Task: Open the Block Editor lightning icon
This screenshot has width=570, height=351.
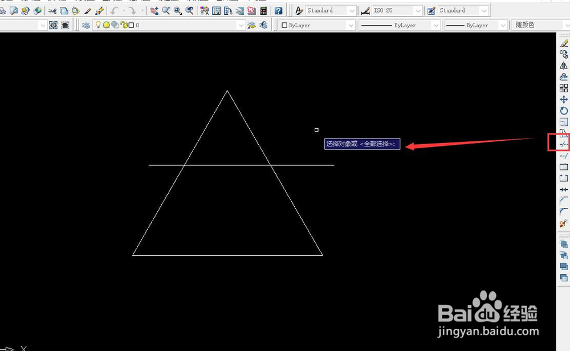Action: pyautogui.click(x=99, y=10)
